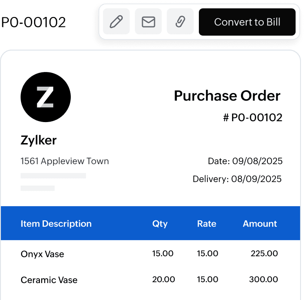Select the Onyx Vase line item
This screenshot has width=305, height=300.
pos(43,254)
